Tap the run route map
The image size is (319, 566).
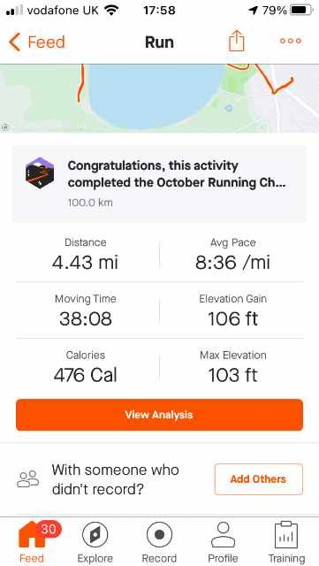coord(159,98)
